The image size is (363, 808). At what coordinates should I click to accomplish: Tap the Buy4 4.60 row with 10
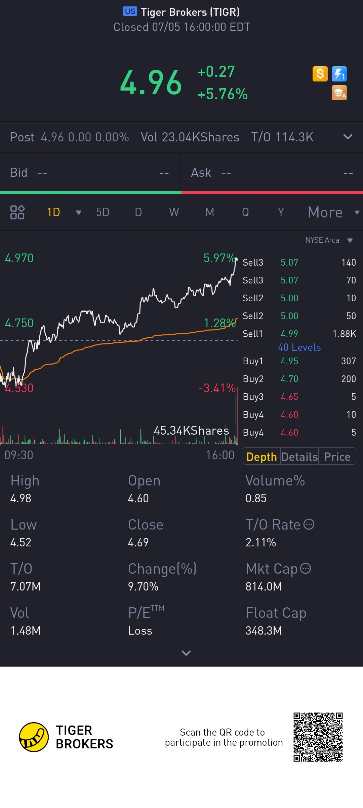point(299,414)
